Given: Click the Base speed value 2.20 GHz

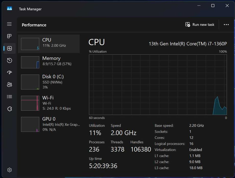Looking at the screenshot, I should 196,126.
